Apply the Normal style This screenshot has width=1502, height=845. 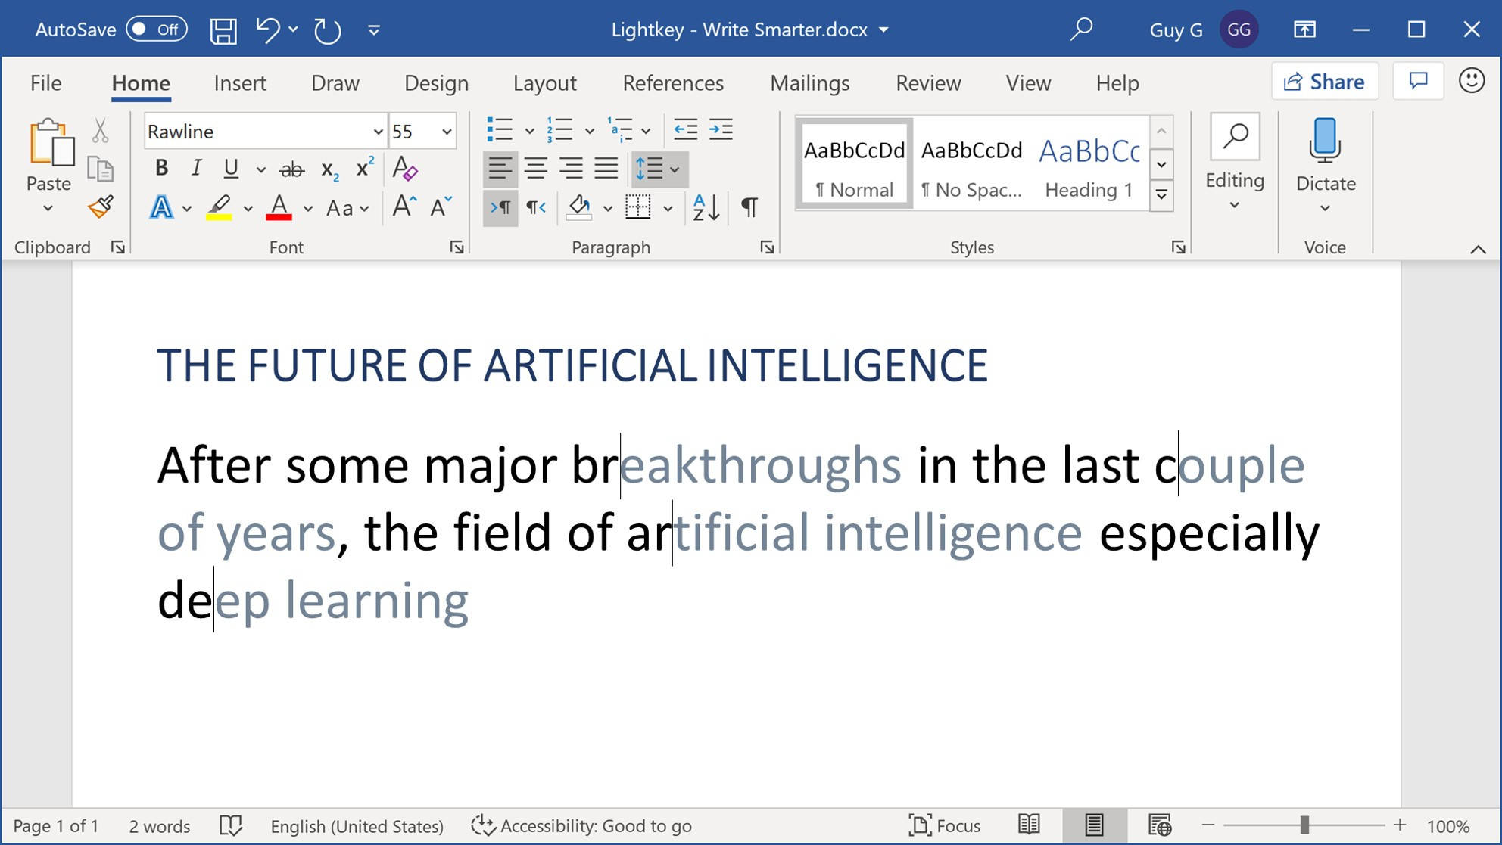click(854, 163)
